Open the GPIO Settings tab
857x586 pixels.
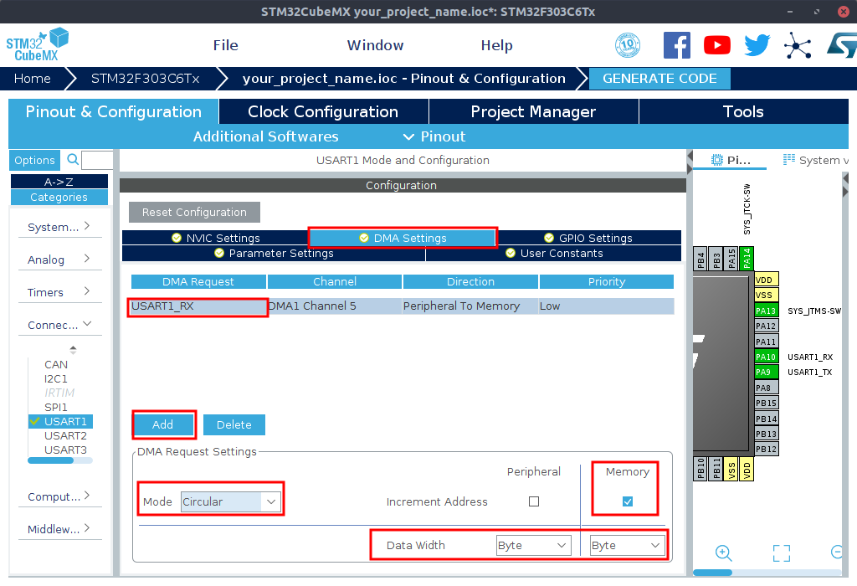pos(588,238)
